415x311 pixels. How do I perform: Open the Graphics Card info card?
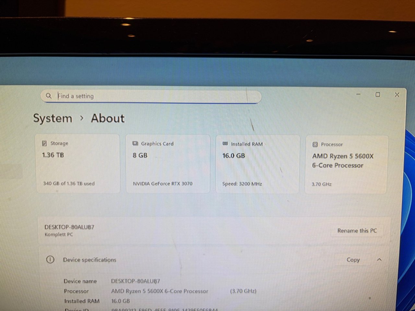(168, 164)
